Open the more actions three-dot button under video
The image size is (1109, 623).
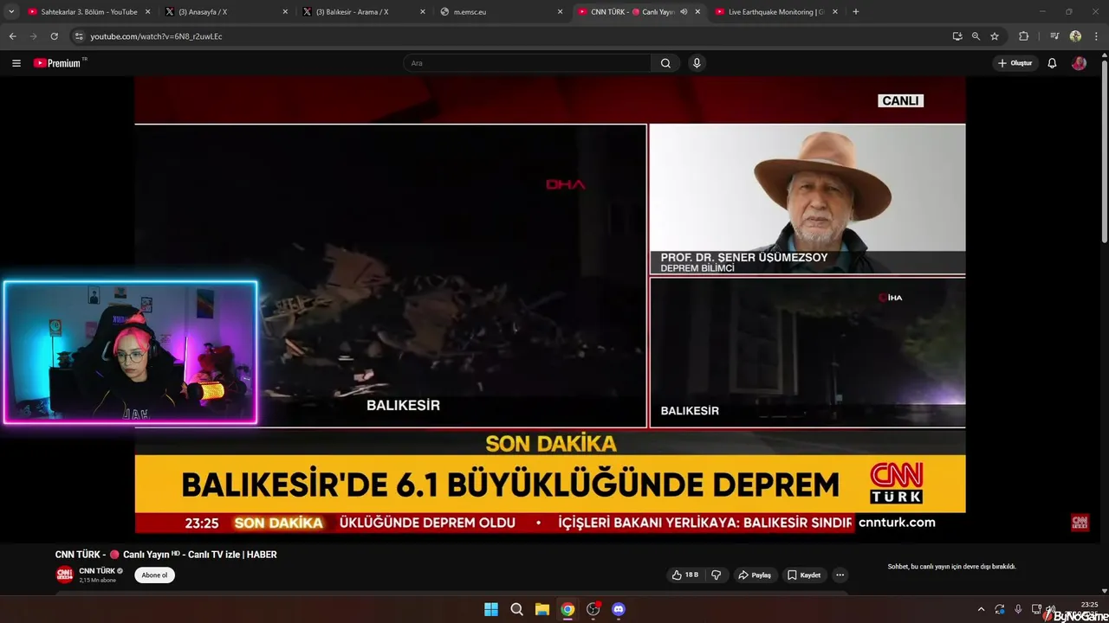[840, 575]
